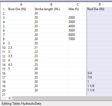Select the Max Psi cell with 4000

(x=77, y=26)
